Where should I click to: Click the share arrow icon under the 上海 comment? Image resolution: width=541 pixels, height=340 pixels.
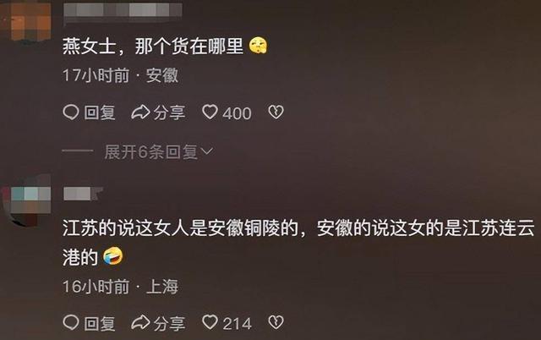[x=140, y=322]
